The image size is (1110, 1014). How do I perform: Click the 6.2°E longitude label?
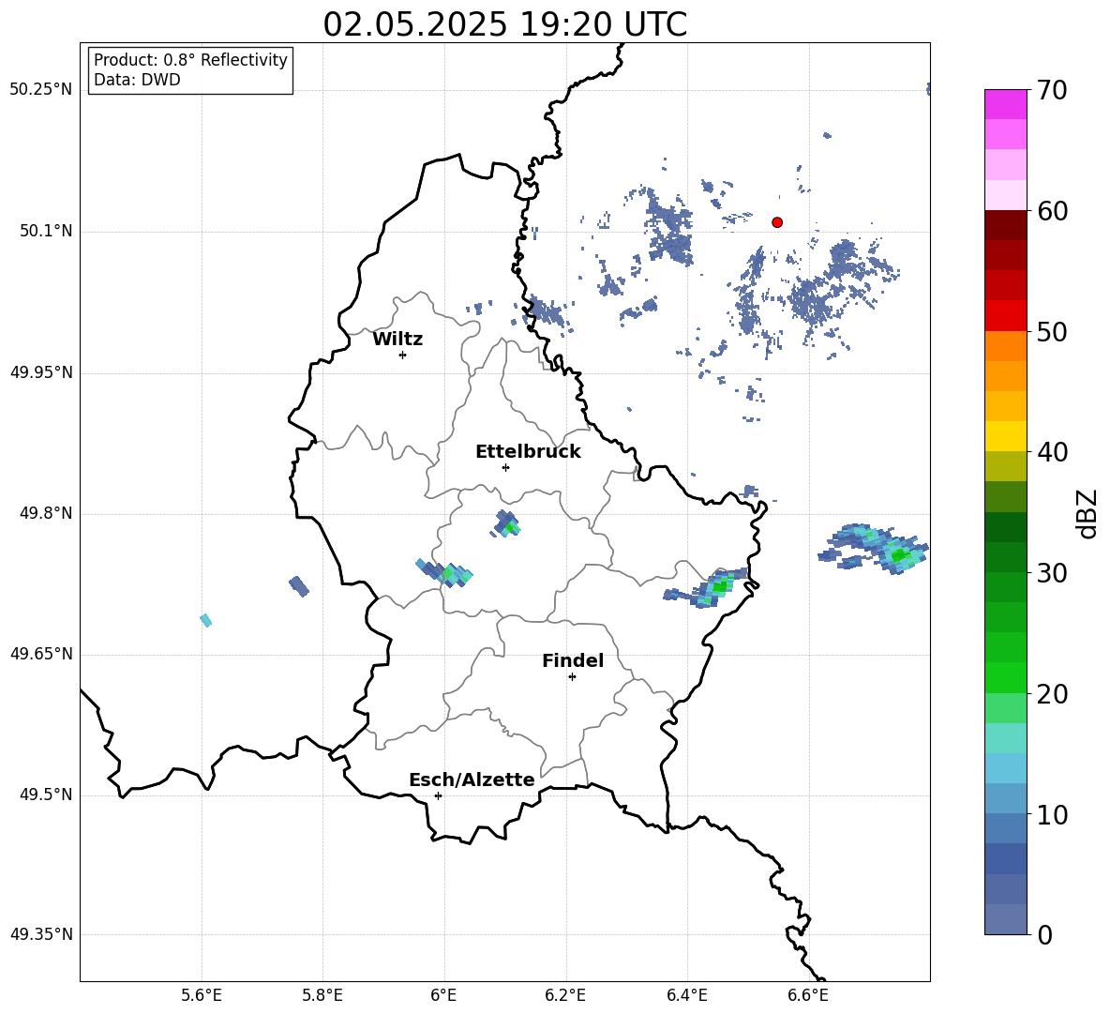click(x=565, y=996)
